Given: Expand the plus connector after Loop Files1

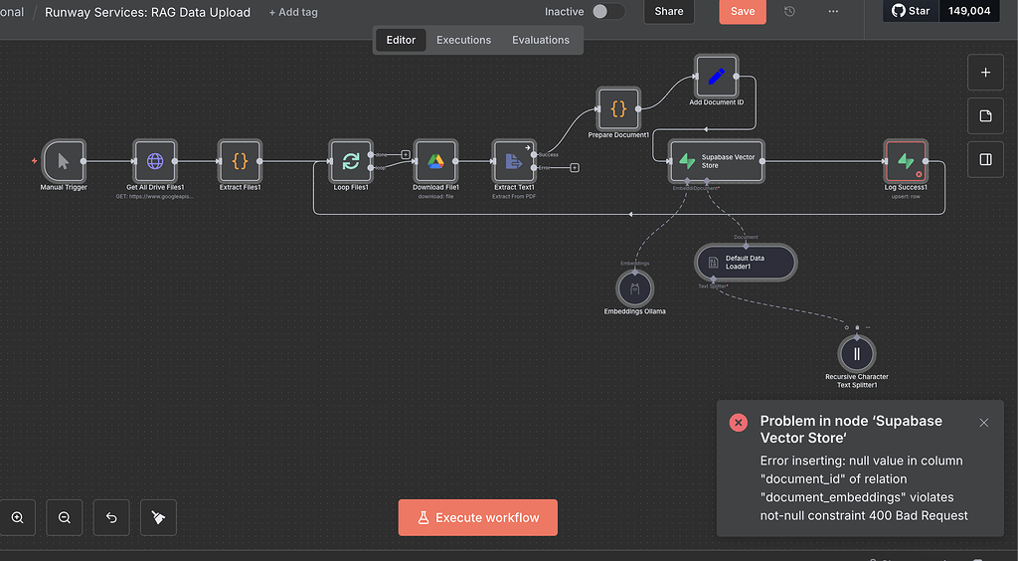Looking at the screenshot, I should coord(406,154).
